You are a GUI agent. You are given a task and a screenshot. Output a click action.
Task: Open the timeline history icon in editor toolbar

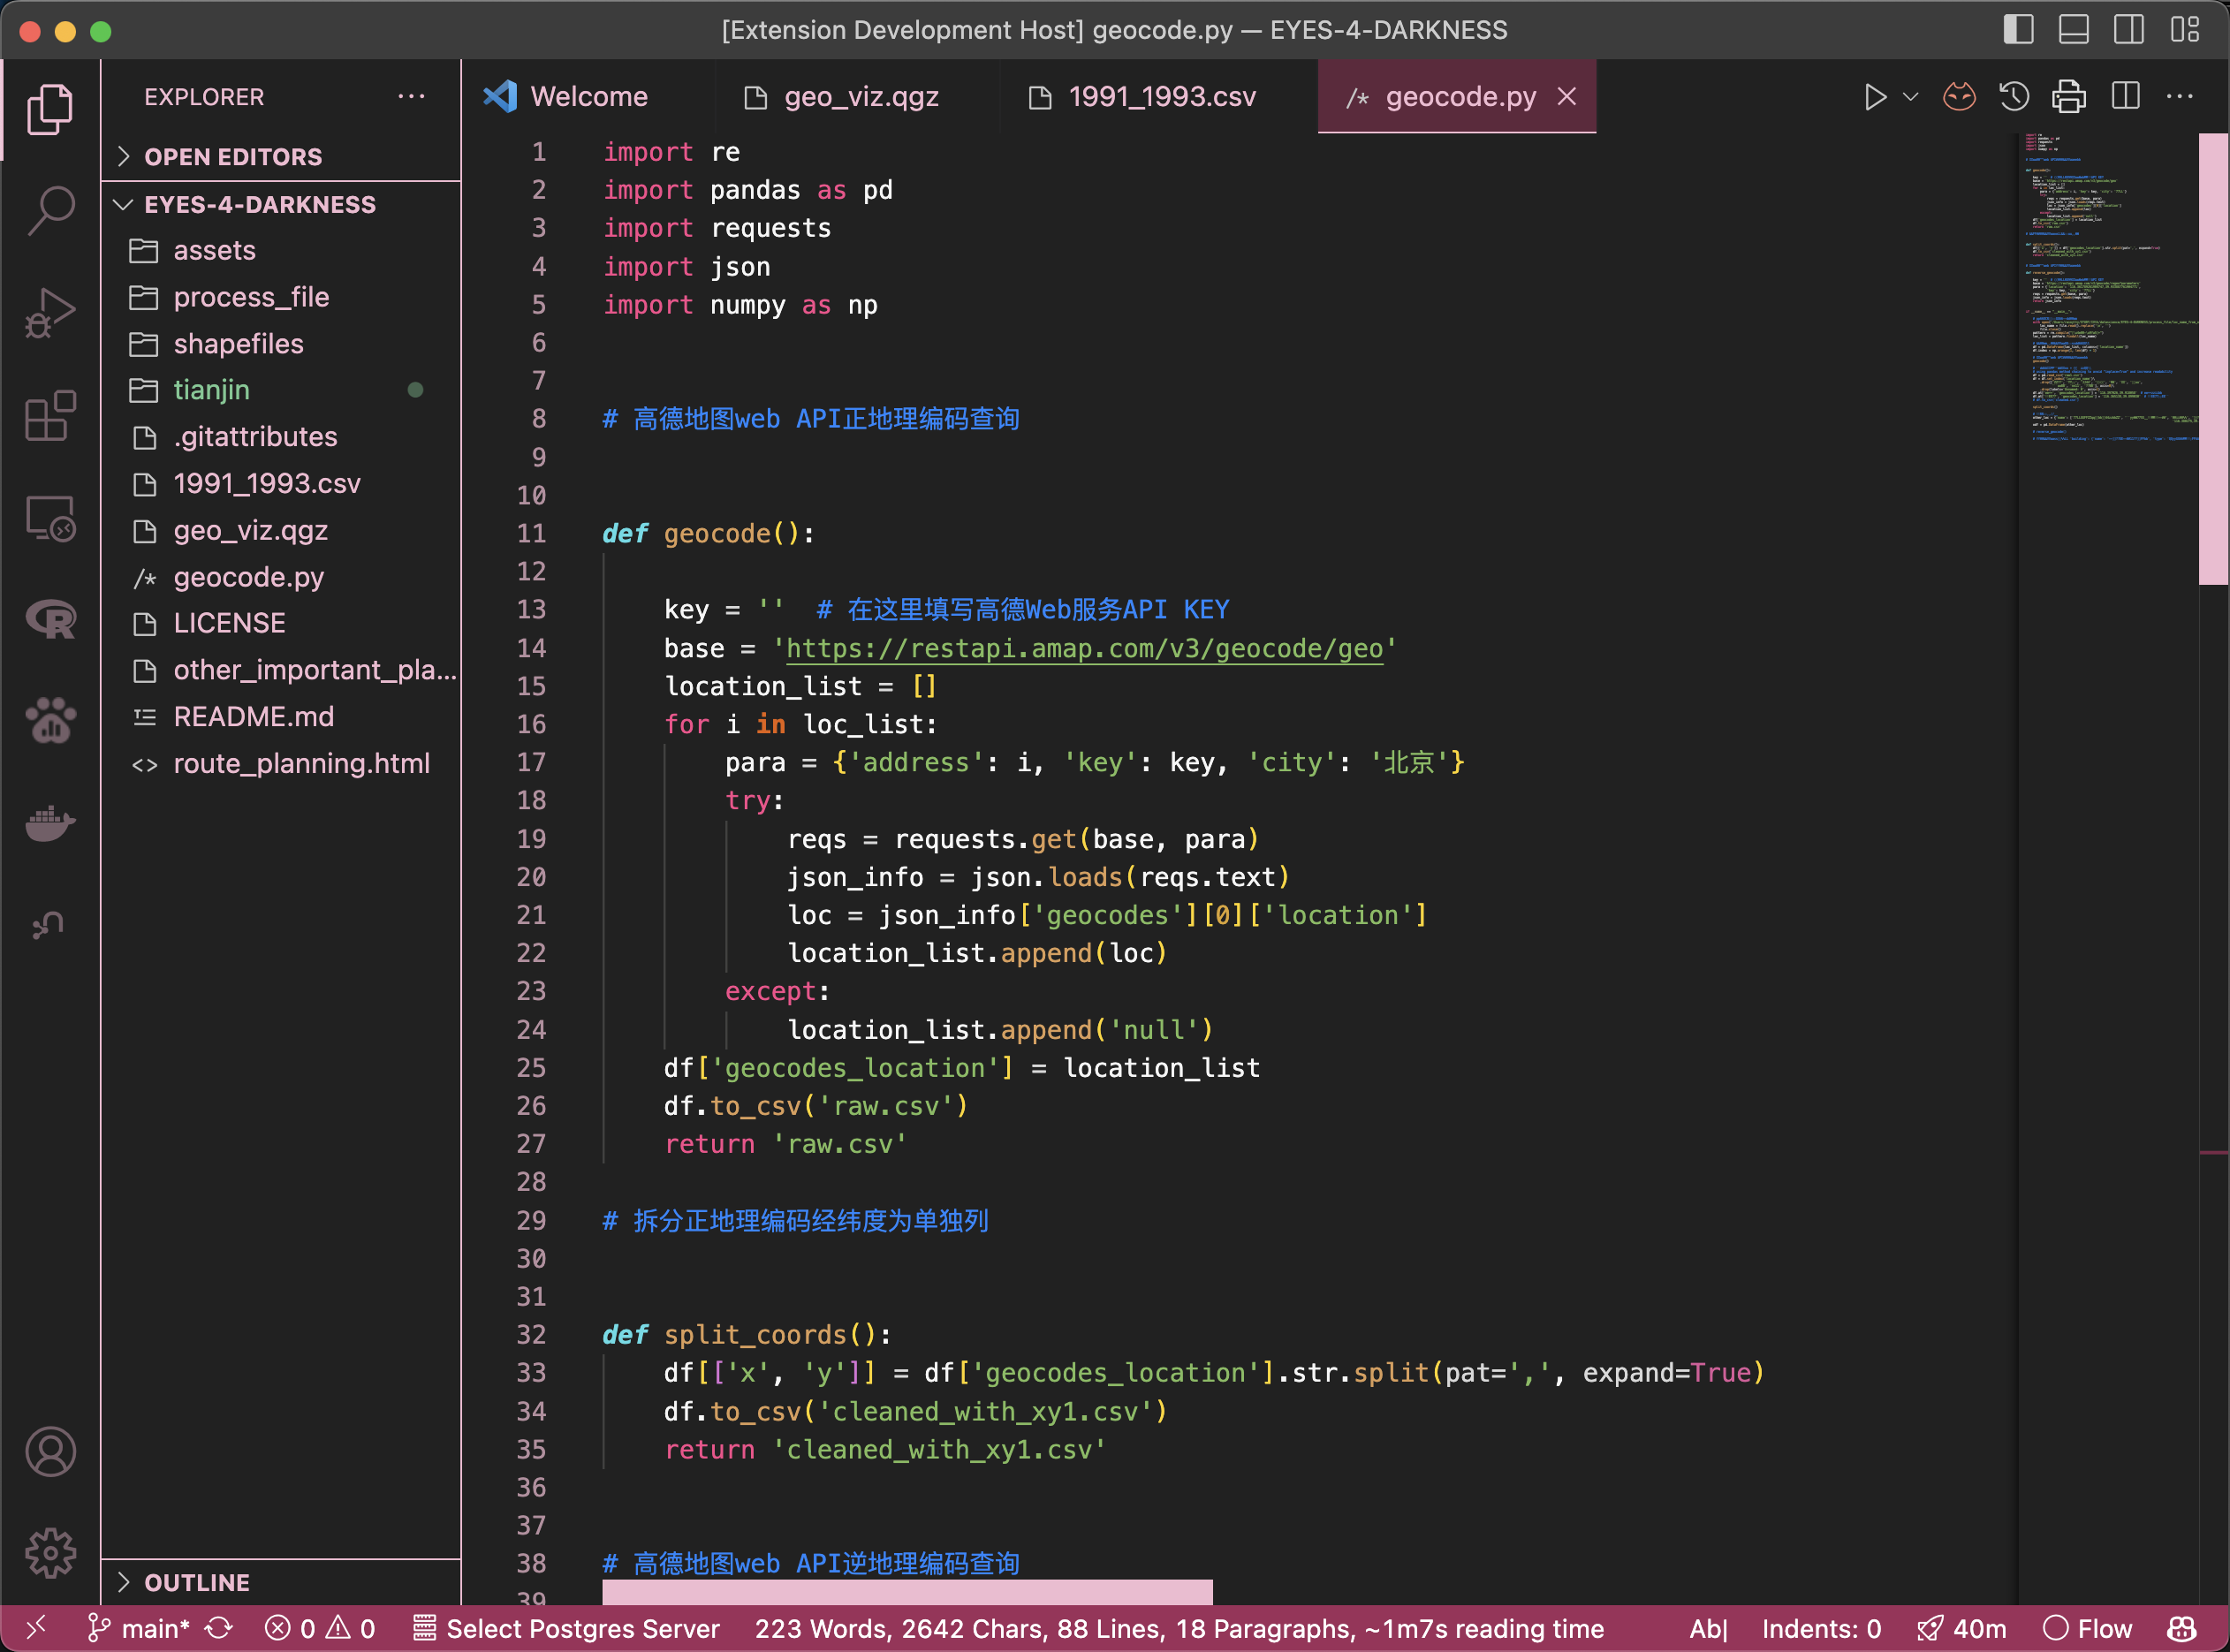pyautogui.click(x=2014, y=97)
